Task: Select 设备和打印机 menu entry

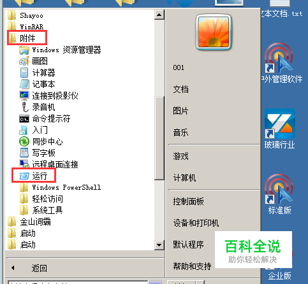Action: click(196, 223)
